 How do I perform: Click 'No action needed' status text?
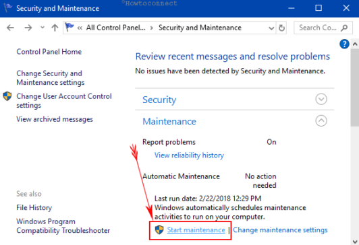pos(260,180)
